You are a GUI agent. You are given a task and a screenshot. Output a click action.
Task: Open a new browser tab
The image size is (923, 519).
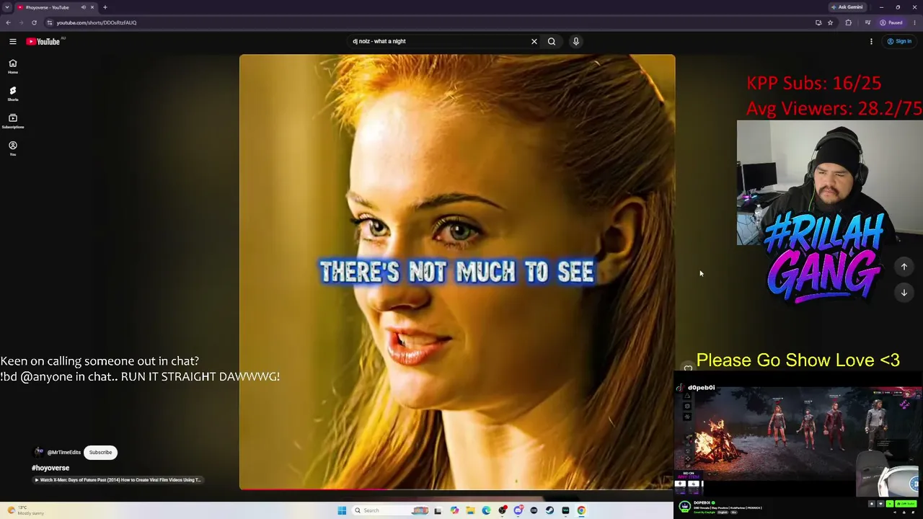(105, 7)
